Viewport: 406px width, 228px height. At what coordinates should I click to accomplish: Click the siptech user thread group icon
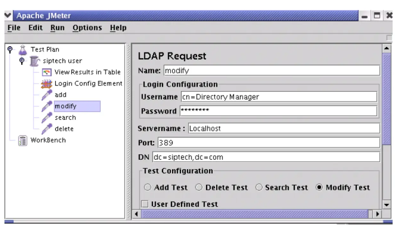click(x=35, y=61)
